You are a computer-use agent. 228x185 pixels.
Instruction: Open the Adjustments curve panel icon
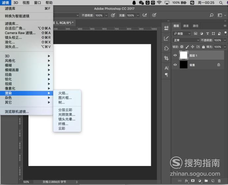166,38
